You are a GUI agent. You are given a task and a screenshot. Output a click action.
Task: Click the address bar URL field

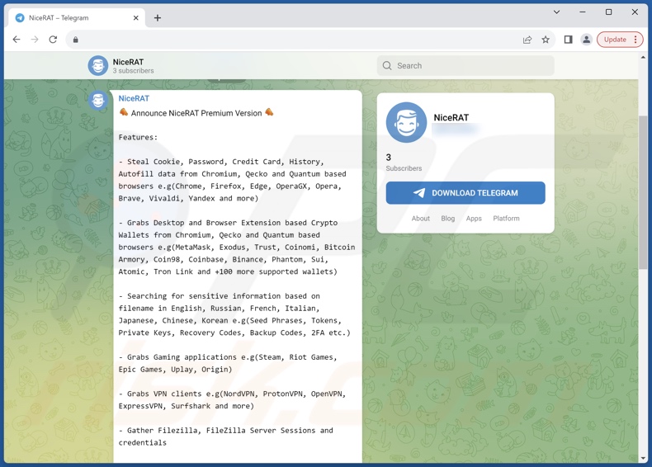coord(300,40)
